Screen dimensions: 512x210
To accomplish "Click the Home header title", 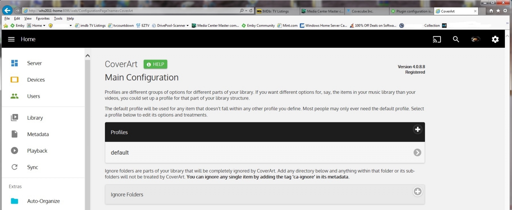I will click(x=28, y=39).
